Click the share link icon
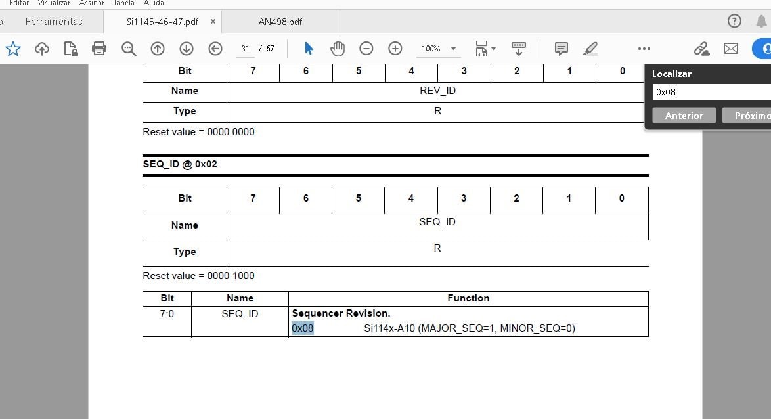 [701, 48]
